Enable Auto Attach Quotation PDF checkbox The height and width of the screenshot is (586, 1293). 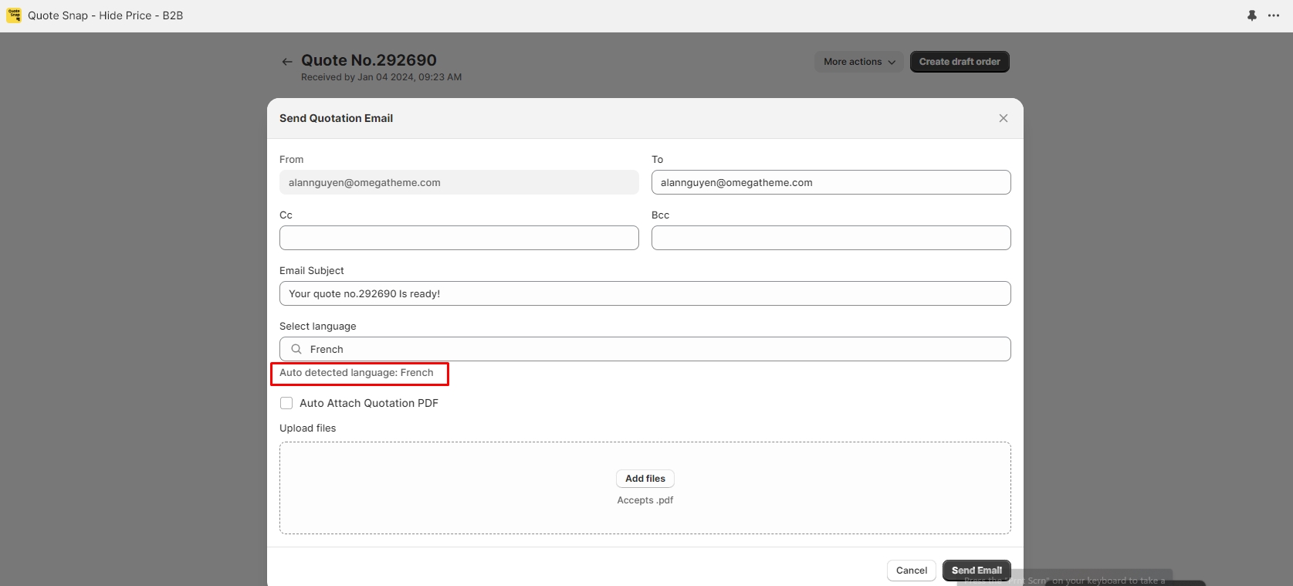click(x=286, y=403)
